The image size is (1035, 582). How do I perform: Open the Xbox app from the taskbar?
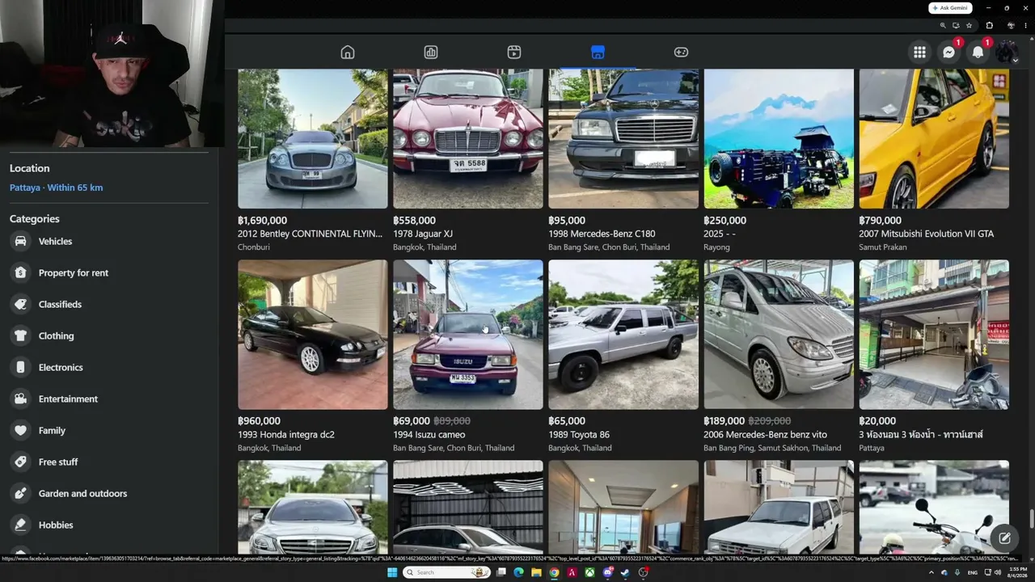(589, 572)
